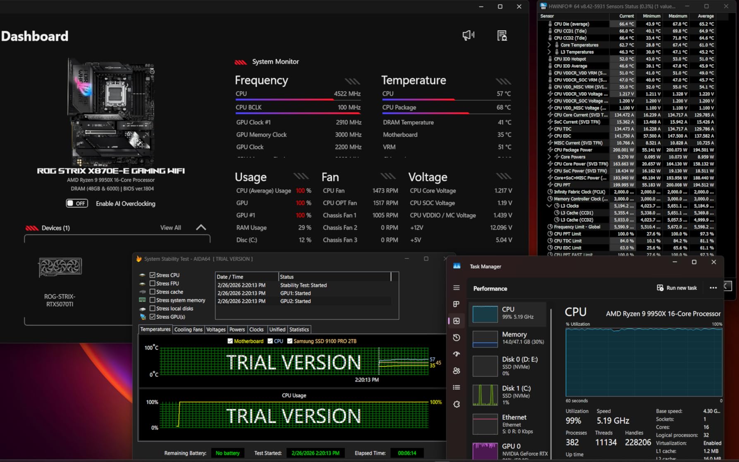Select the "CPU Die (average)" row in HWiNFO
This screenshot has height=462, width=739.
click(x=628, y=24)
